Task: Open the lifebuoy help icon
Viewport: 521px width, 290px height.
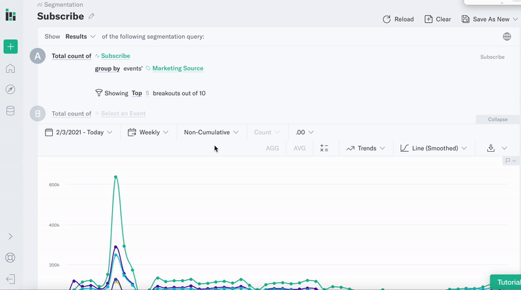Action: tap(10, 257)
